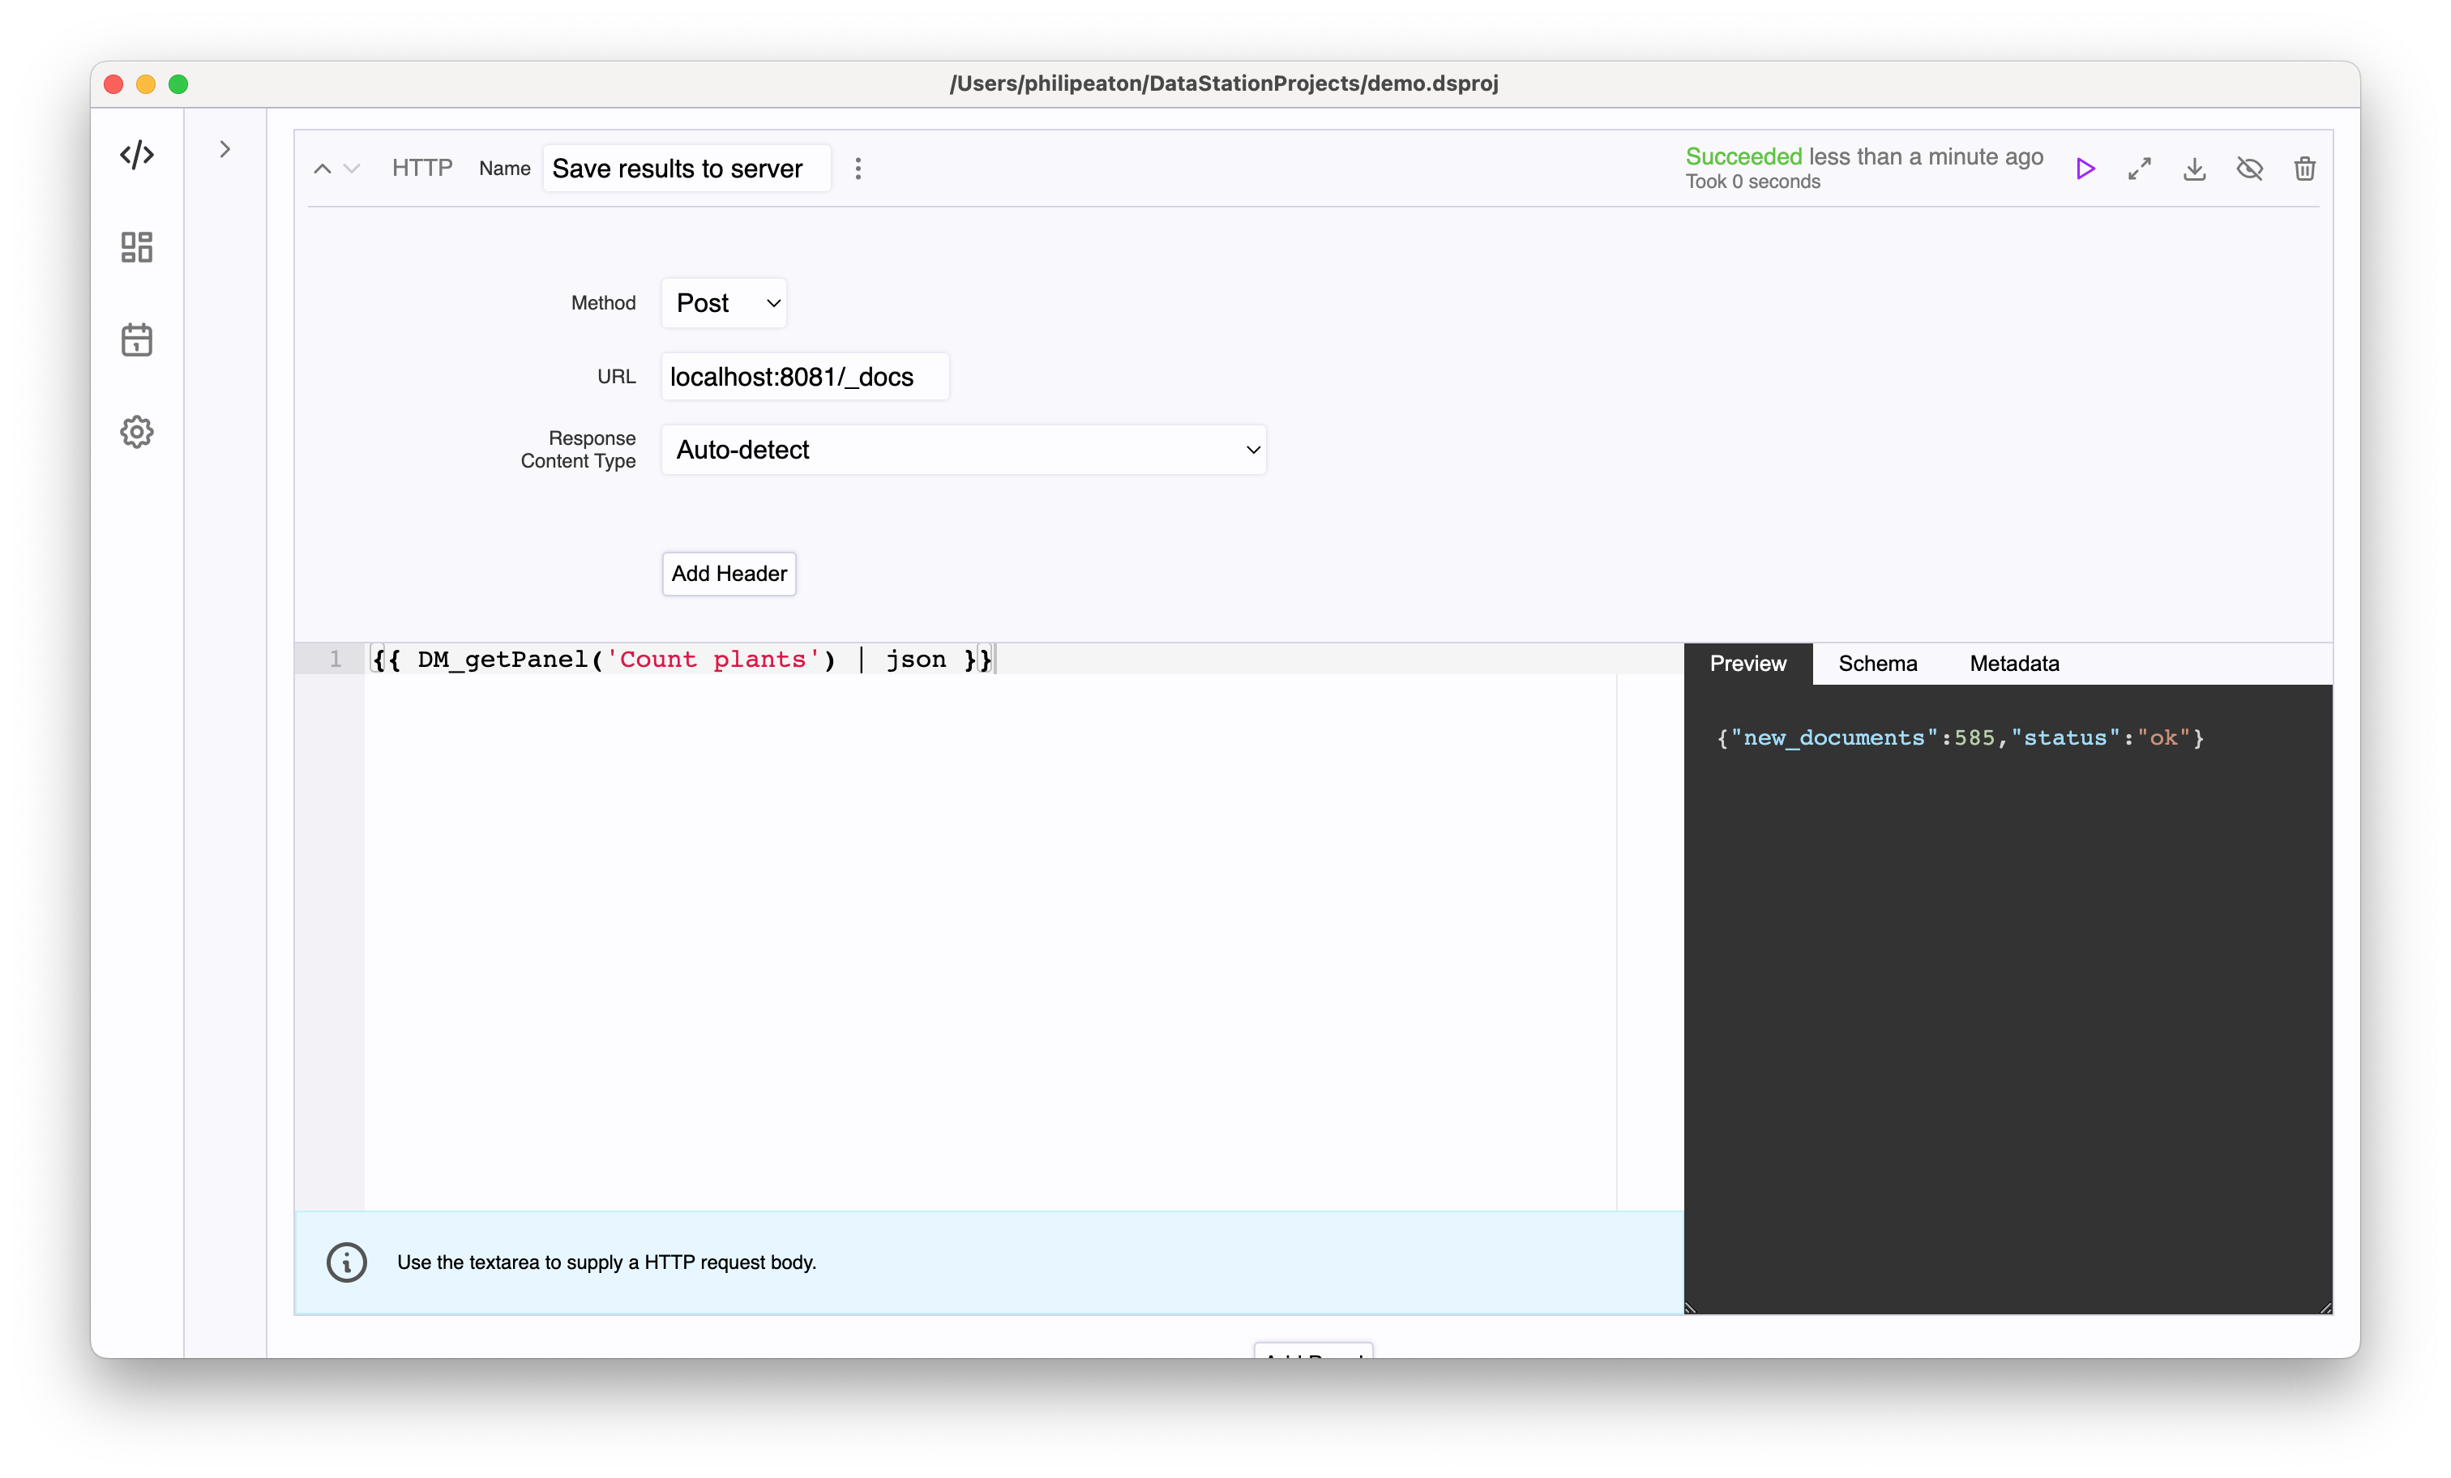Open Response Content Type dropdown

tap(963, 450)
